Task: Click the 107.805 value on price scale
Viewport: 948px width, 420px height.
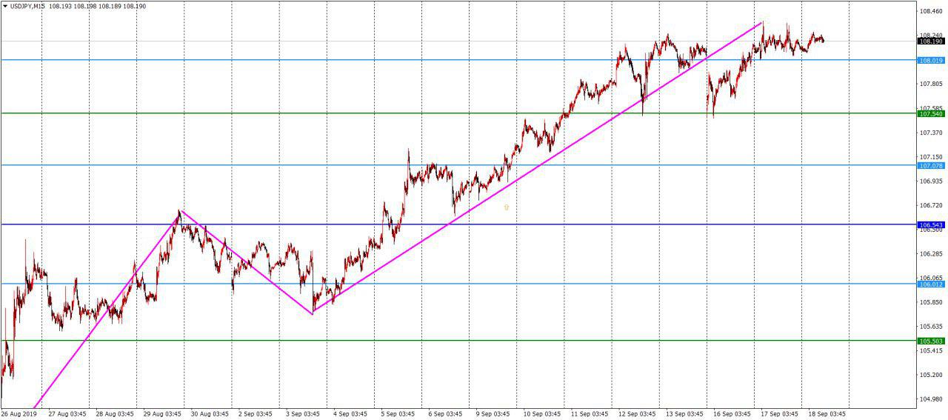Action: point(931,84)
